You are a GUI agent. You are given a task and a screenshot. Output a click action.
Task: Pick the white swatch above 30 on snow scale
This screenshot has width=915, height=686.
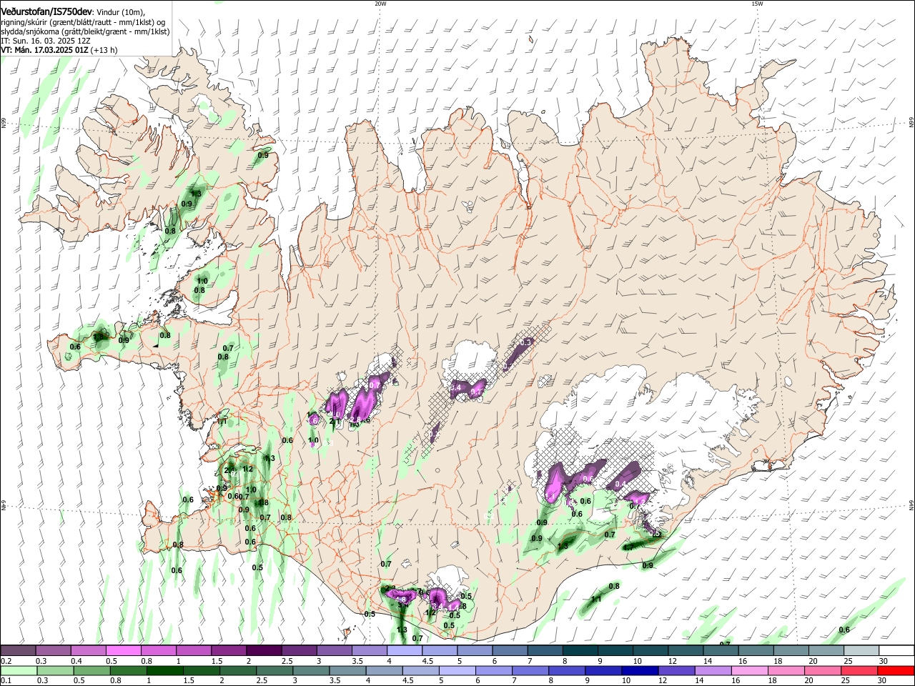pyautogui.click(x=896, y=650)
